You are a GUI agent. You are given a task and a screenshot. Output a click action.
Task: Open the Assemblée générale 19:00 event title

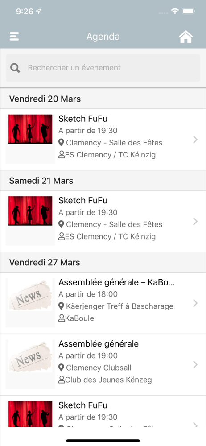click(99, 344)
